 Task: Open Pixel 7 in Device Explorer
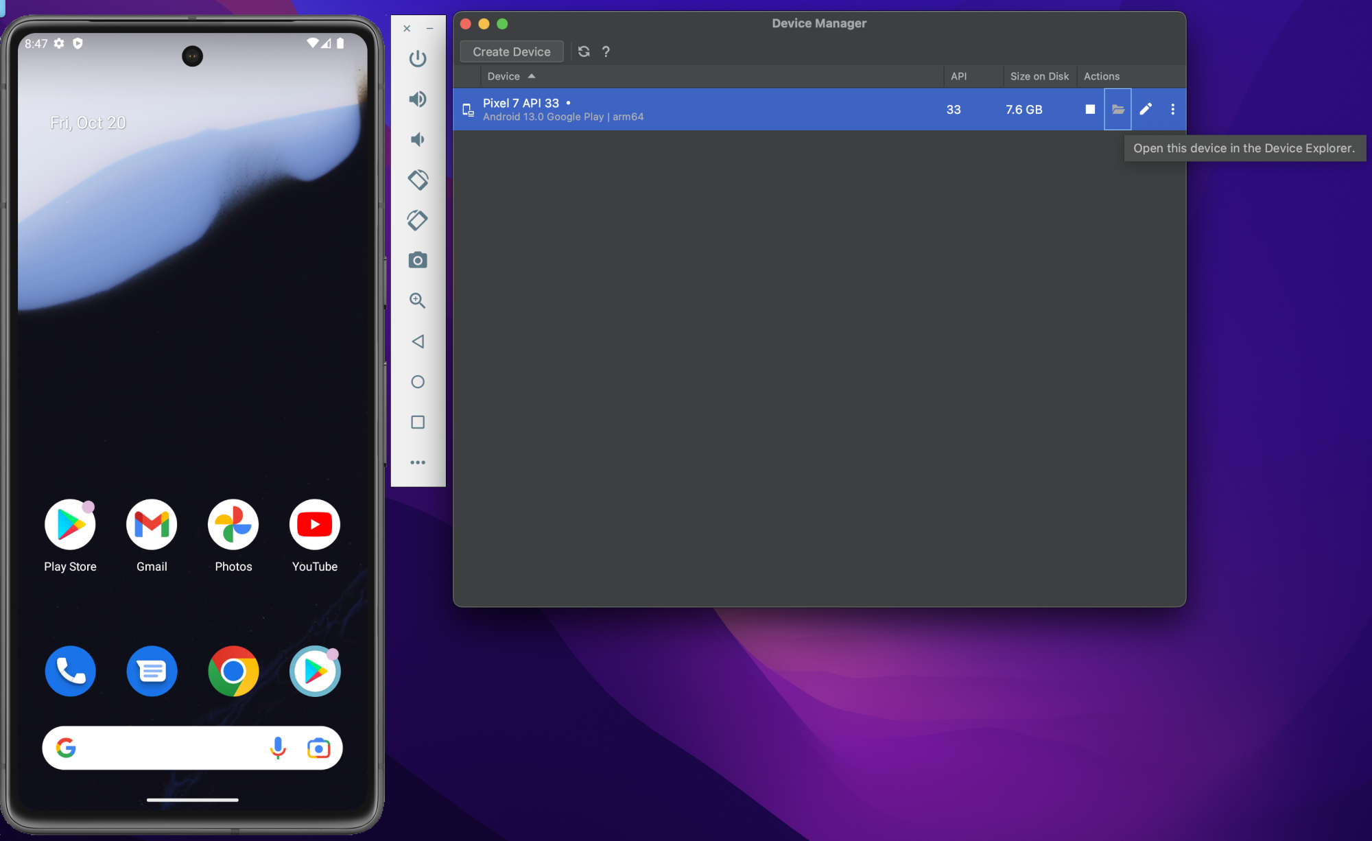(1117, 110)
